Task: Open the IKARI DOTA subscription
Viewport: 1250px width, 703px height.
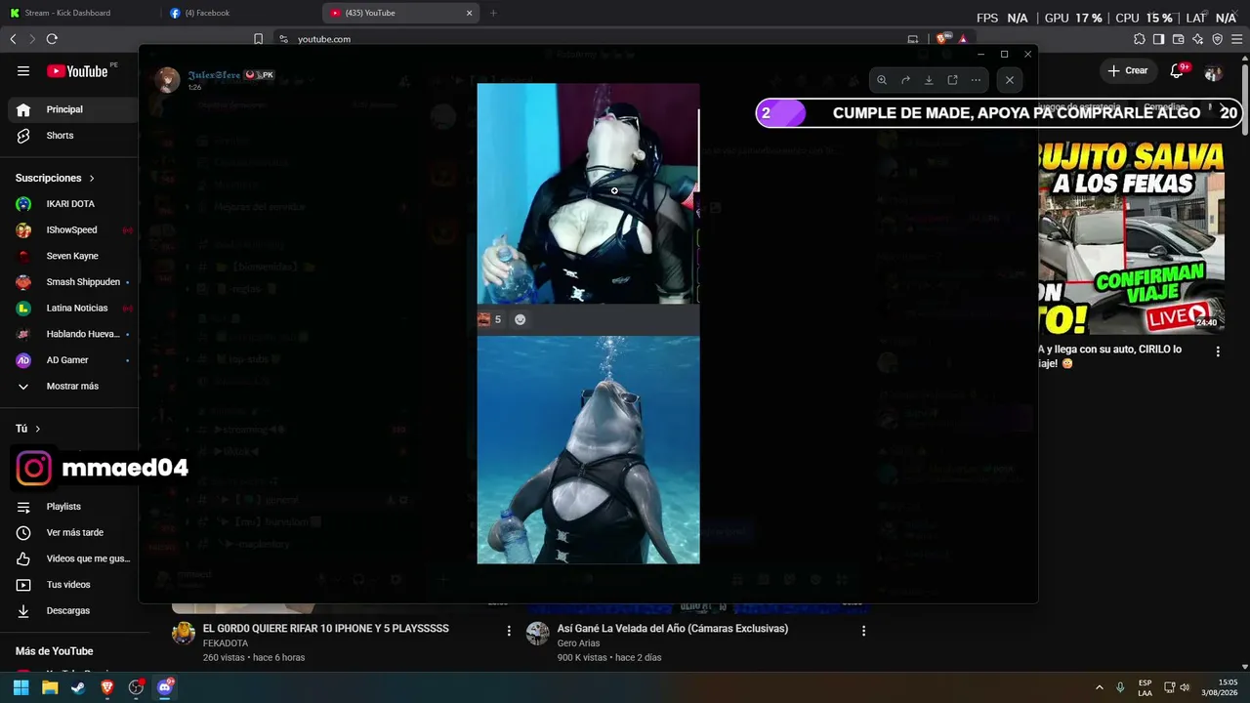Action: click(70, 204)
